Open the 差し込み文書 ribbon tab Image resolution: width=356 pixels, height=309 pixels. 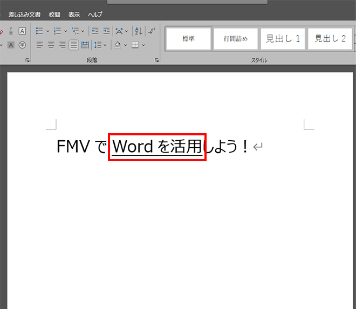[x=24, y=15]
